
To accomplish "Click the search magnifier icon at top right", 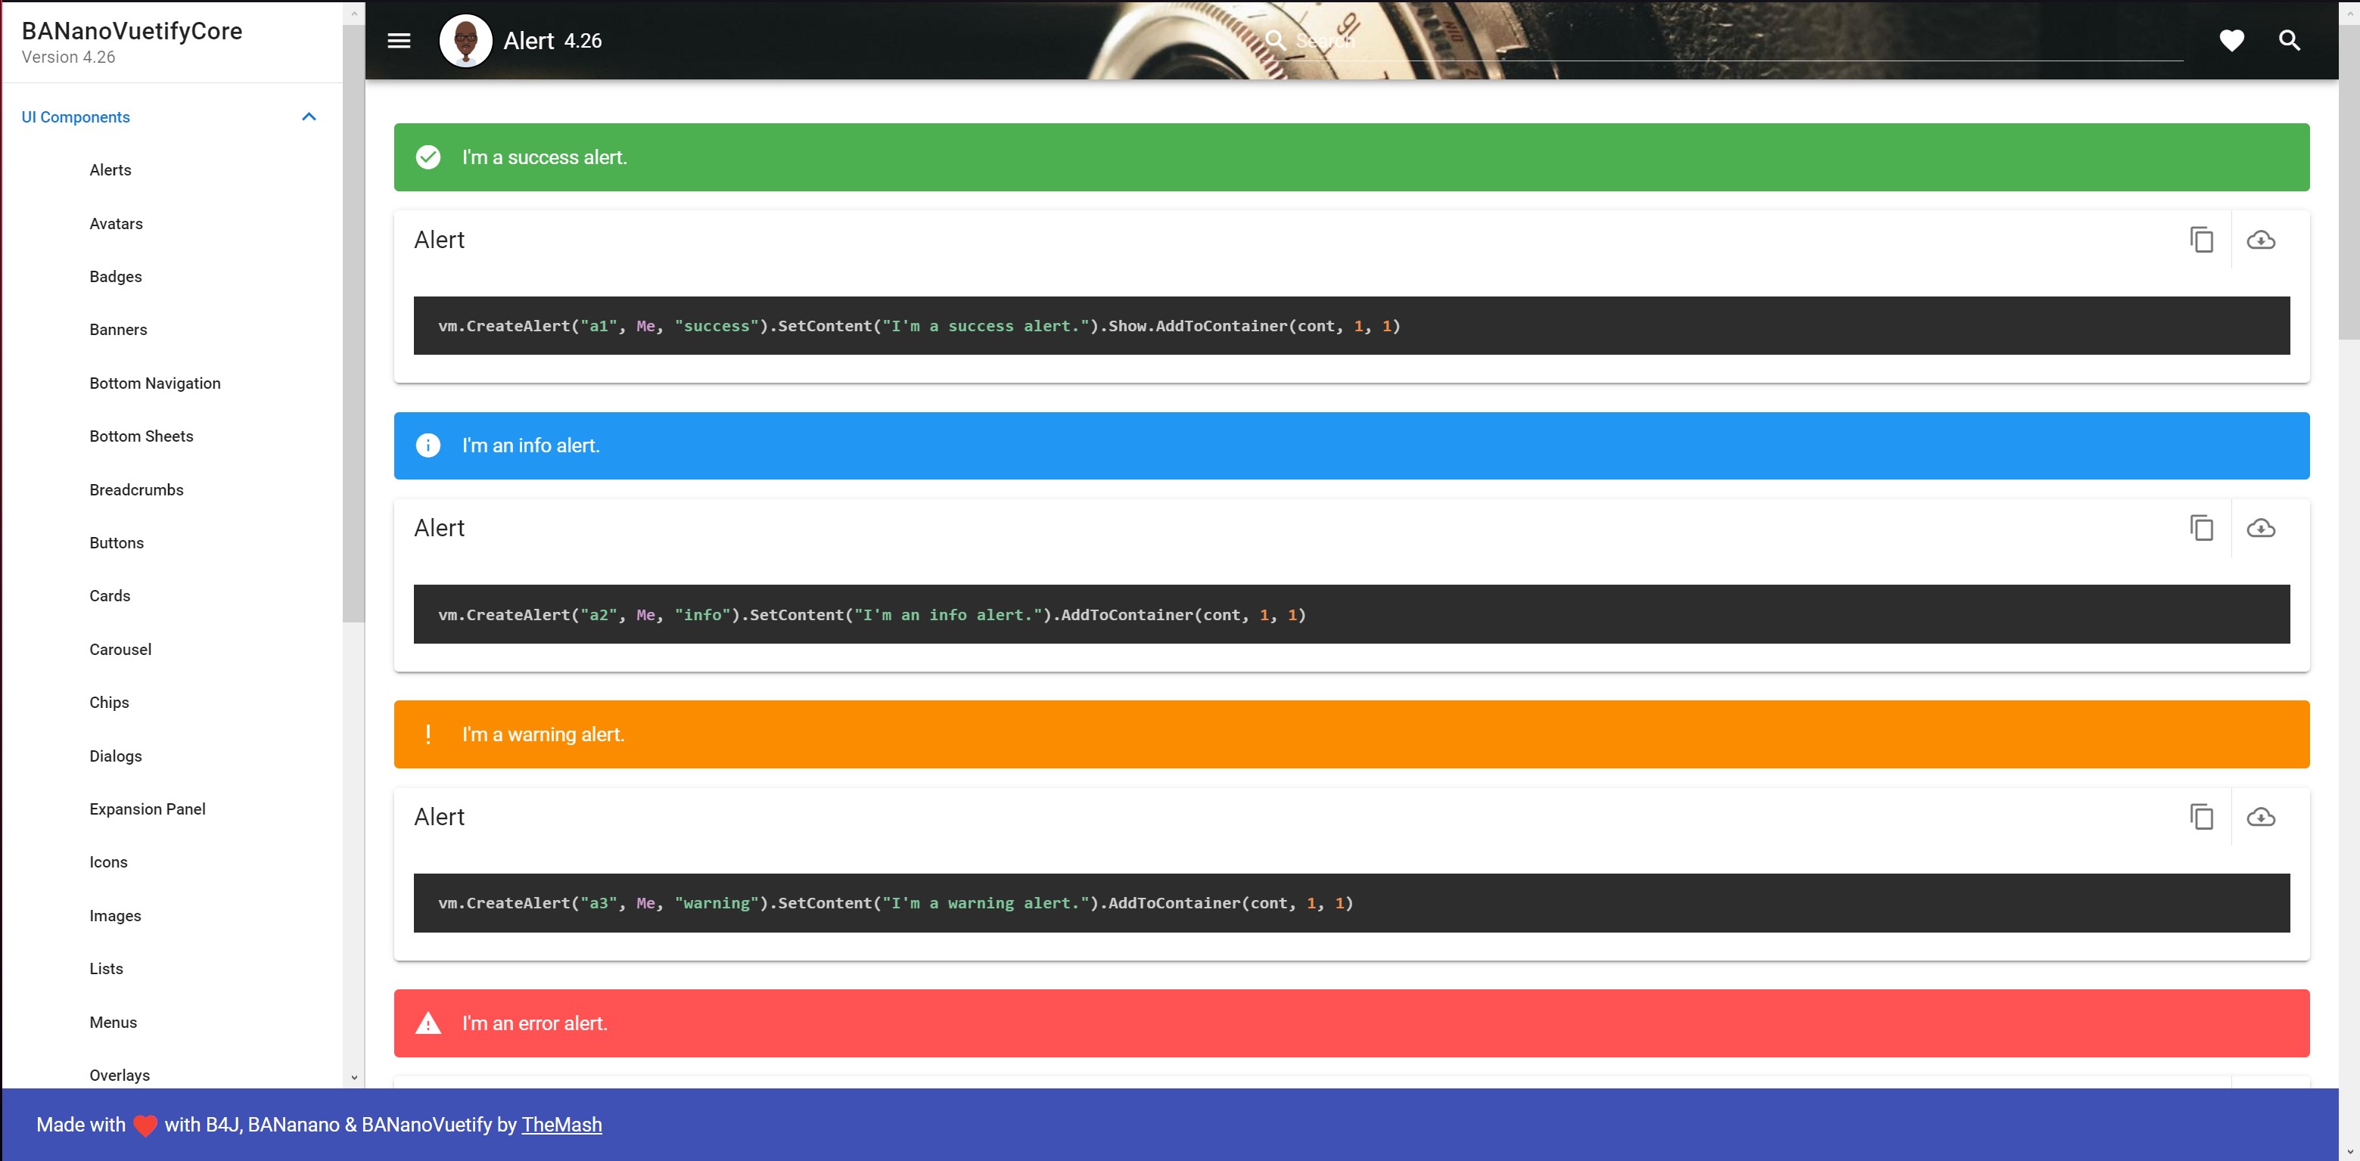I will (2289, 40).
